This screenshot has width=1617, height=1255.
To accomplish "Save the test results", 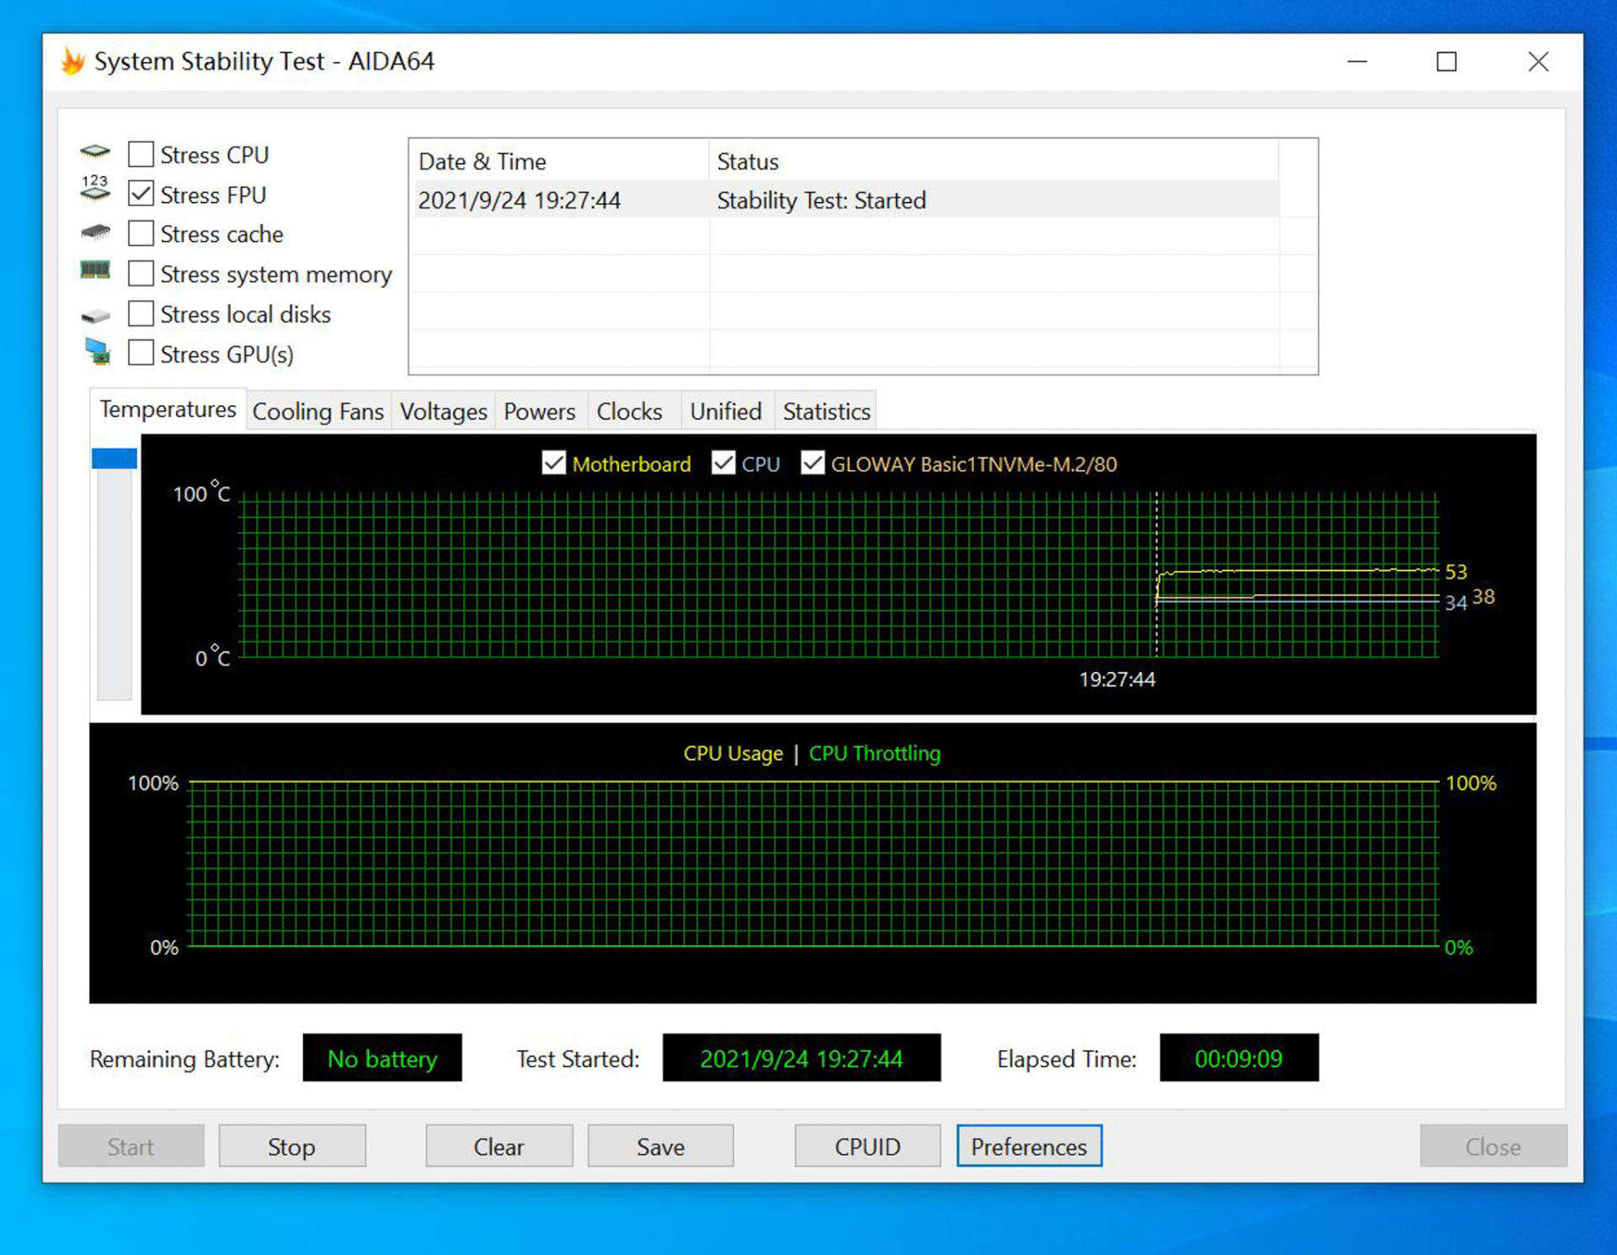I will (660, 1146).
